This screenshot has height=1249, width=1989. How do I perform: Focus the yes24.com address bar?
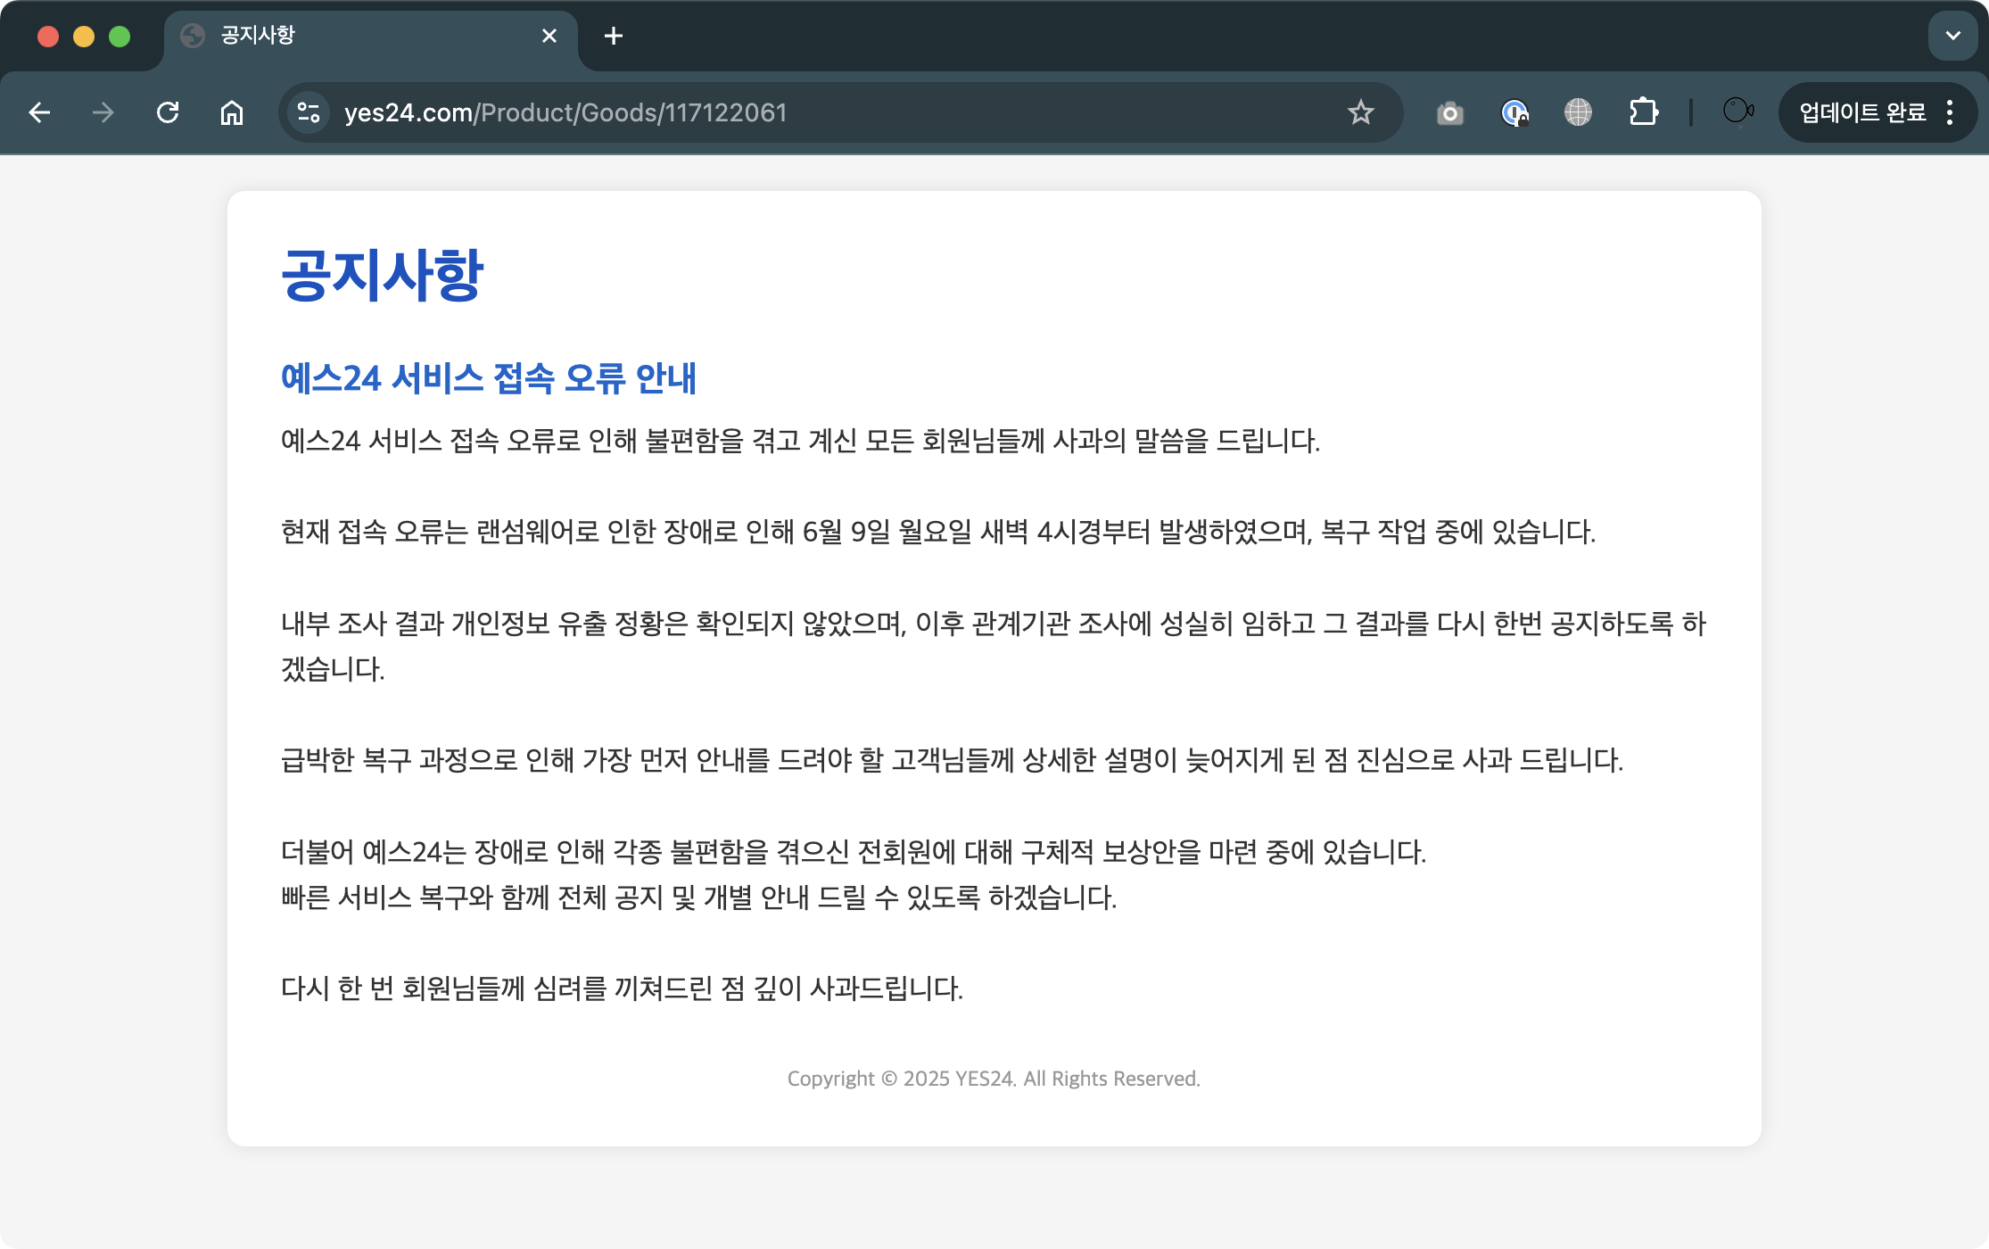coord(803,112)
